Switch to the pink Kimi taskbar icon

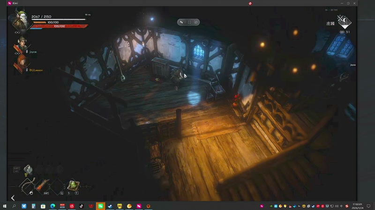(x=139, y=206)
